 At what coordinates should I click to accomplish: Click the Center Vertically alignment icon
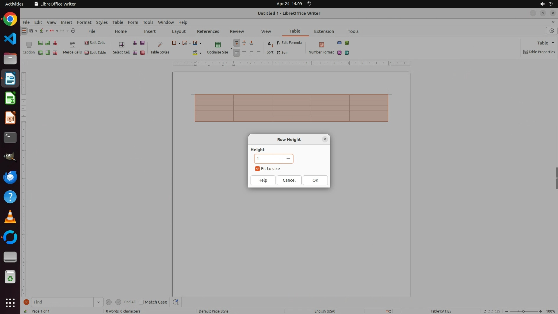tap(244, 43)
